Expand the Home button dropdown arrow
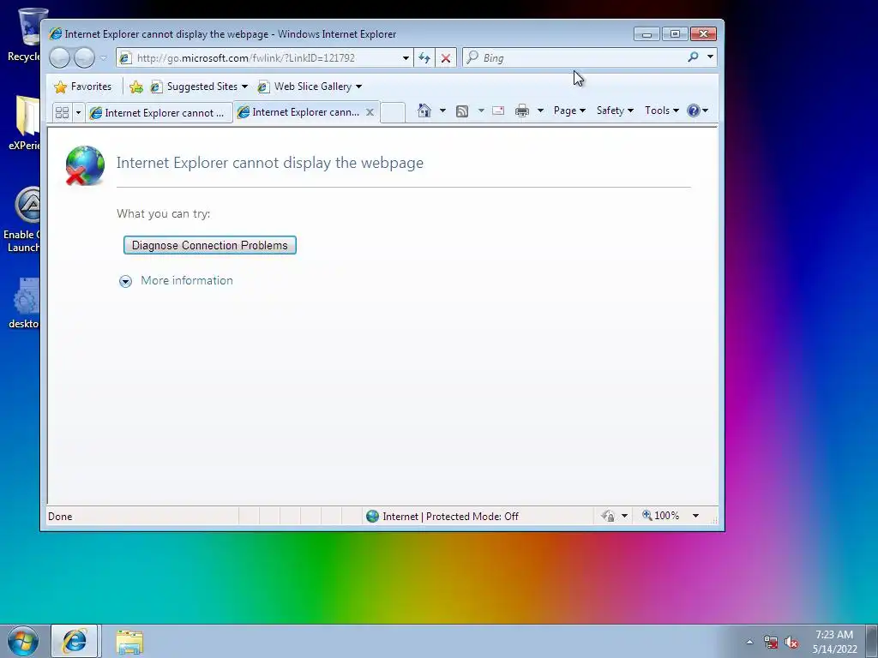Screen dimensions: 878x658 442,111
